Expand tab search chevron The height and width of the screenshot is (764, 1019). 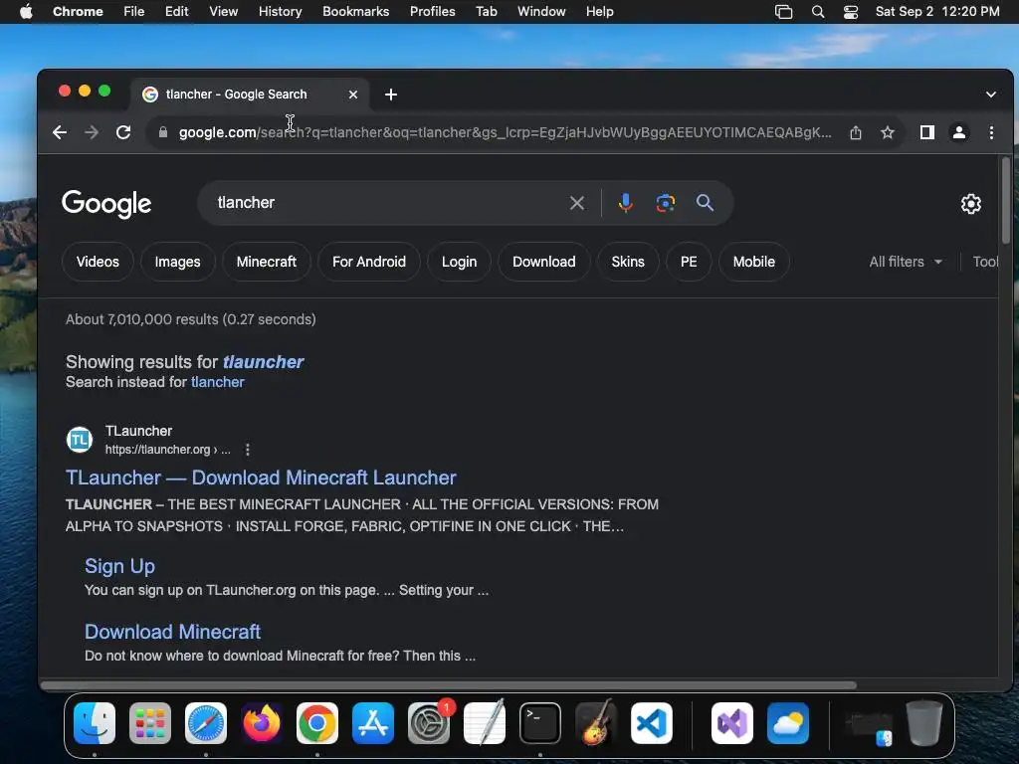click(x=990, y=95)
